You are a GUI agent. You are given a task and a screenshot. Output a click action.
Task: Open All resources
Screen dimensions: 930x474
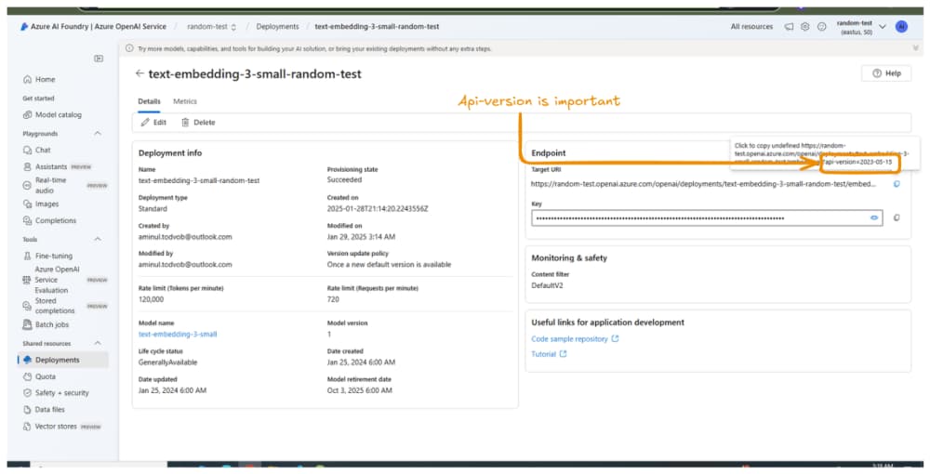[751, 27]
